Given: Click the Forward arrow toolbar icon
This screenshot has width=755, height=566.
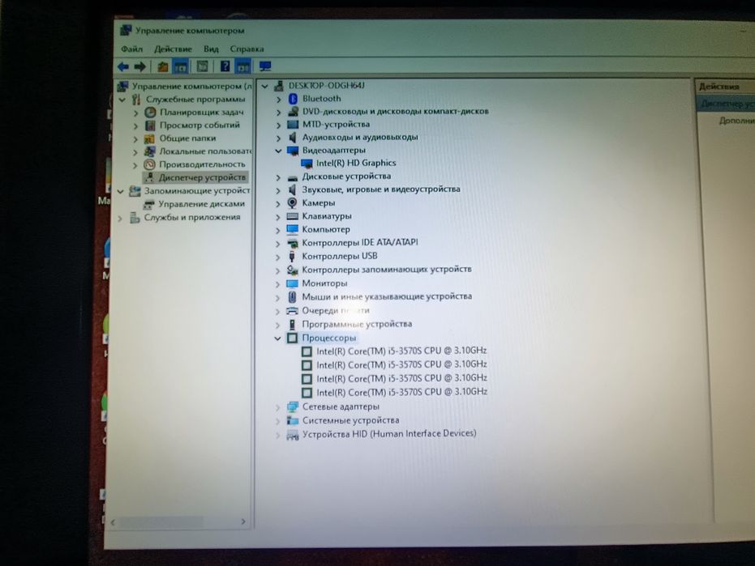Looking at the screenshot, I should [140, 66].
